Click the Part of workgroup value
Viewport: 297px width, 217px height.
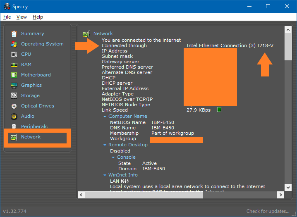click(x=172, y=133)
